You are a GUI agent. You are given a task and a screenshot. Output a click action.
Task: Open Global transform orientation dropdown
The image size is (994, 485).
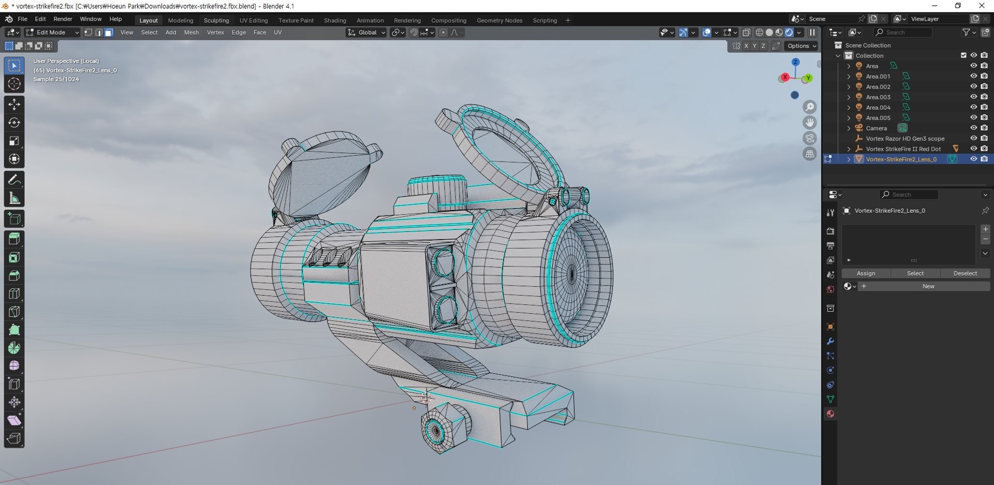[x=366, y=33]
